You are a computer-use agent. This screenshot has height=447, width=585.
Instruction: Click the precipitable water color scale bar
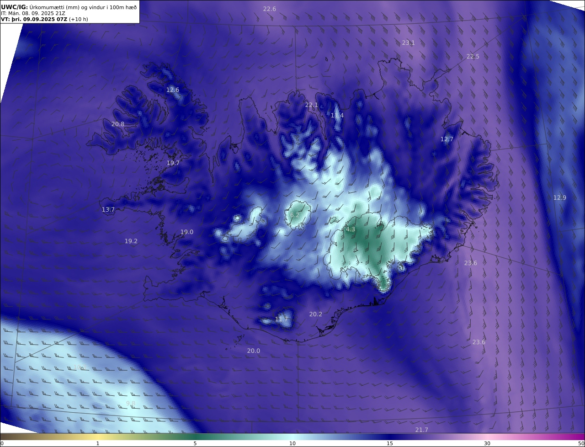(292, 437)
